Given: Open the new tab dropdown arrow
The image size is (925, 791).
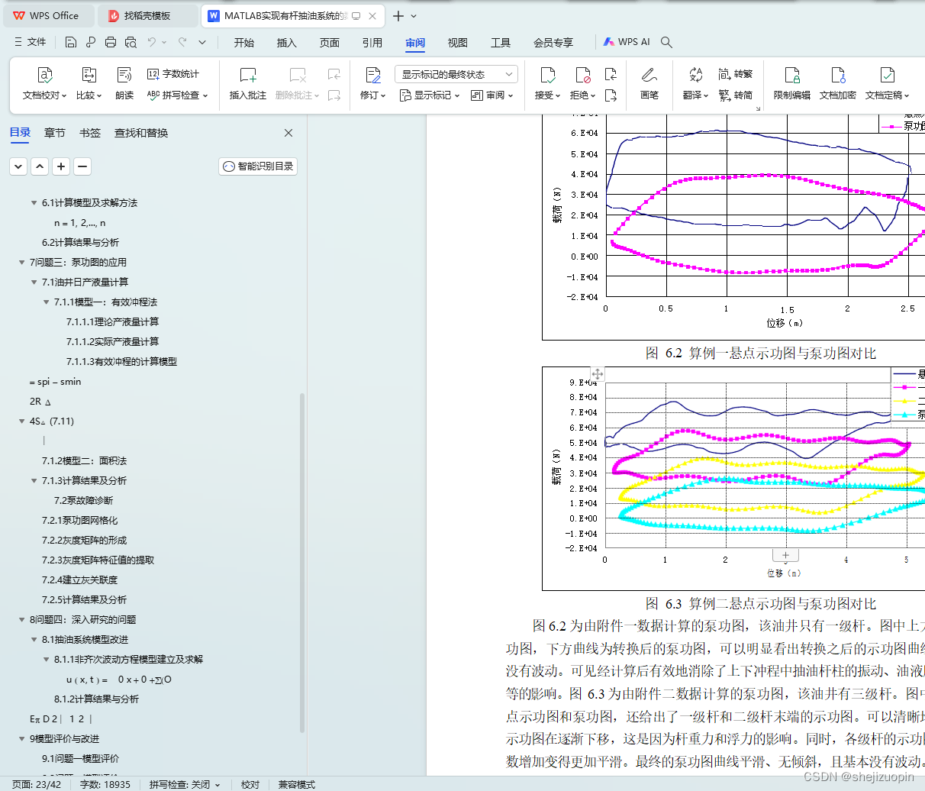Looking at the screenshot, I should coord(414,15).
